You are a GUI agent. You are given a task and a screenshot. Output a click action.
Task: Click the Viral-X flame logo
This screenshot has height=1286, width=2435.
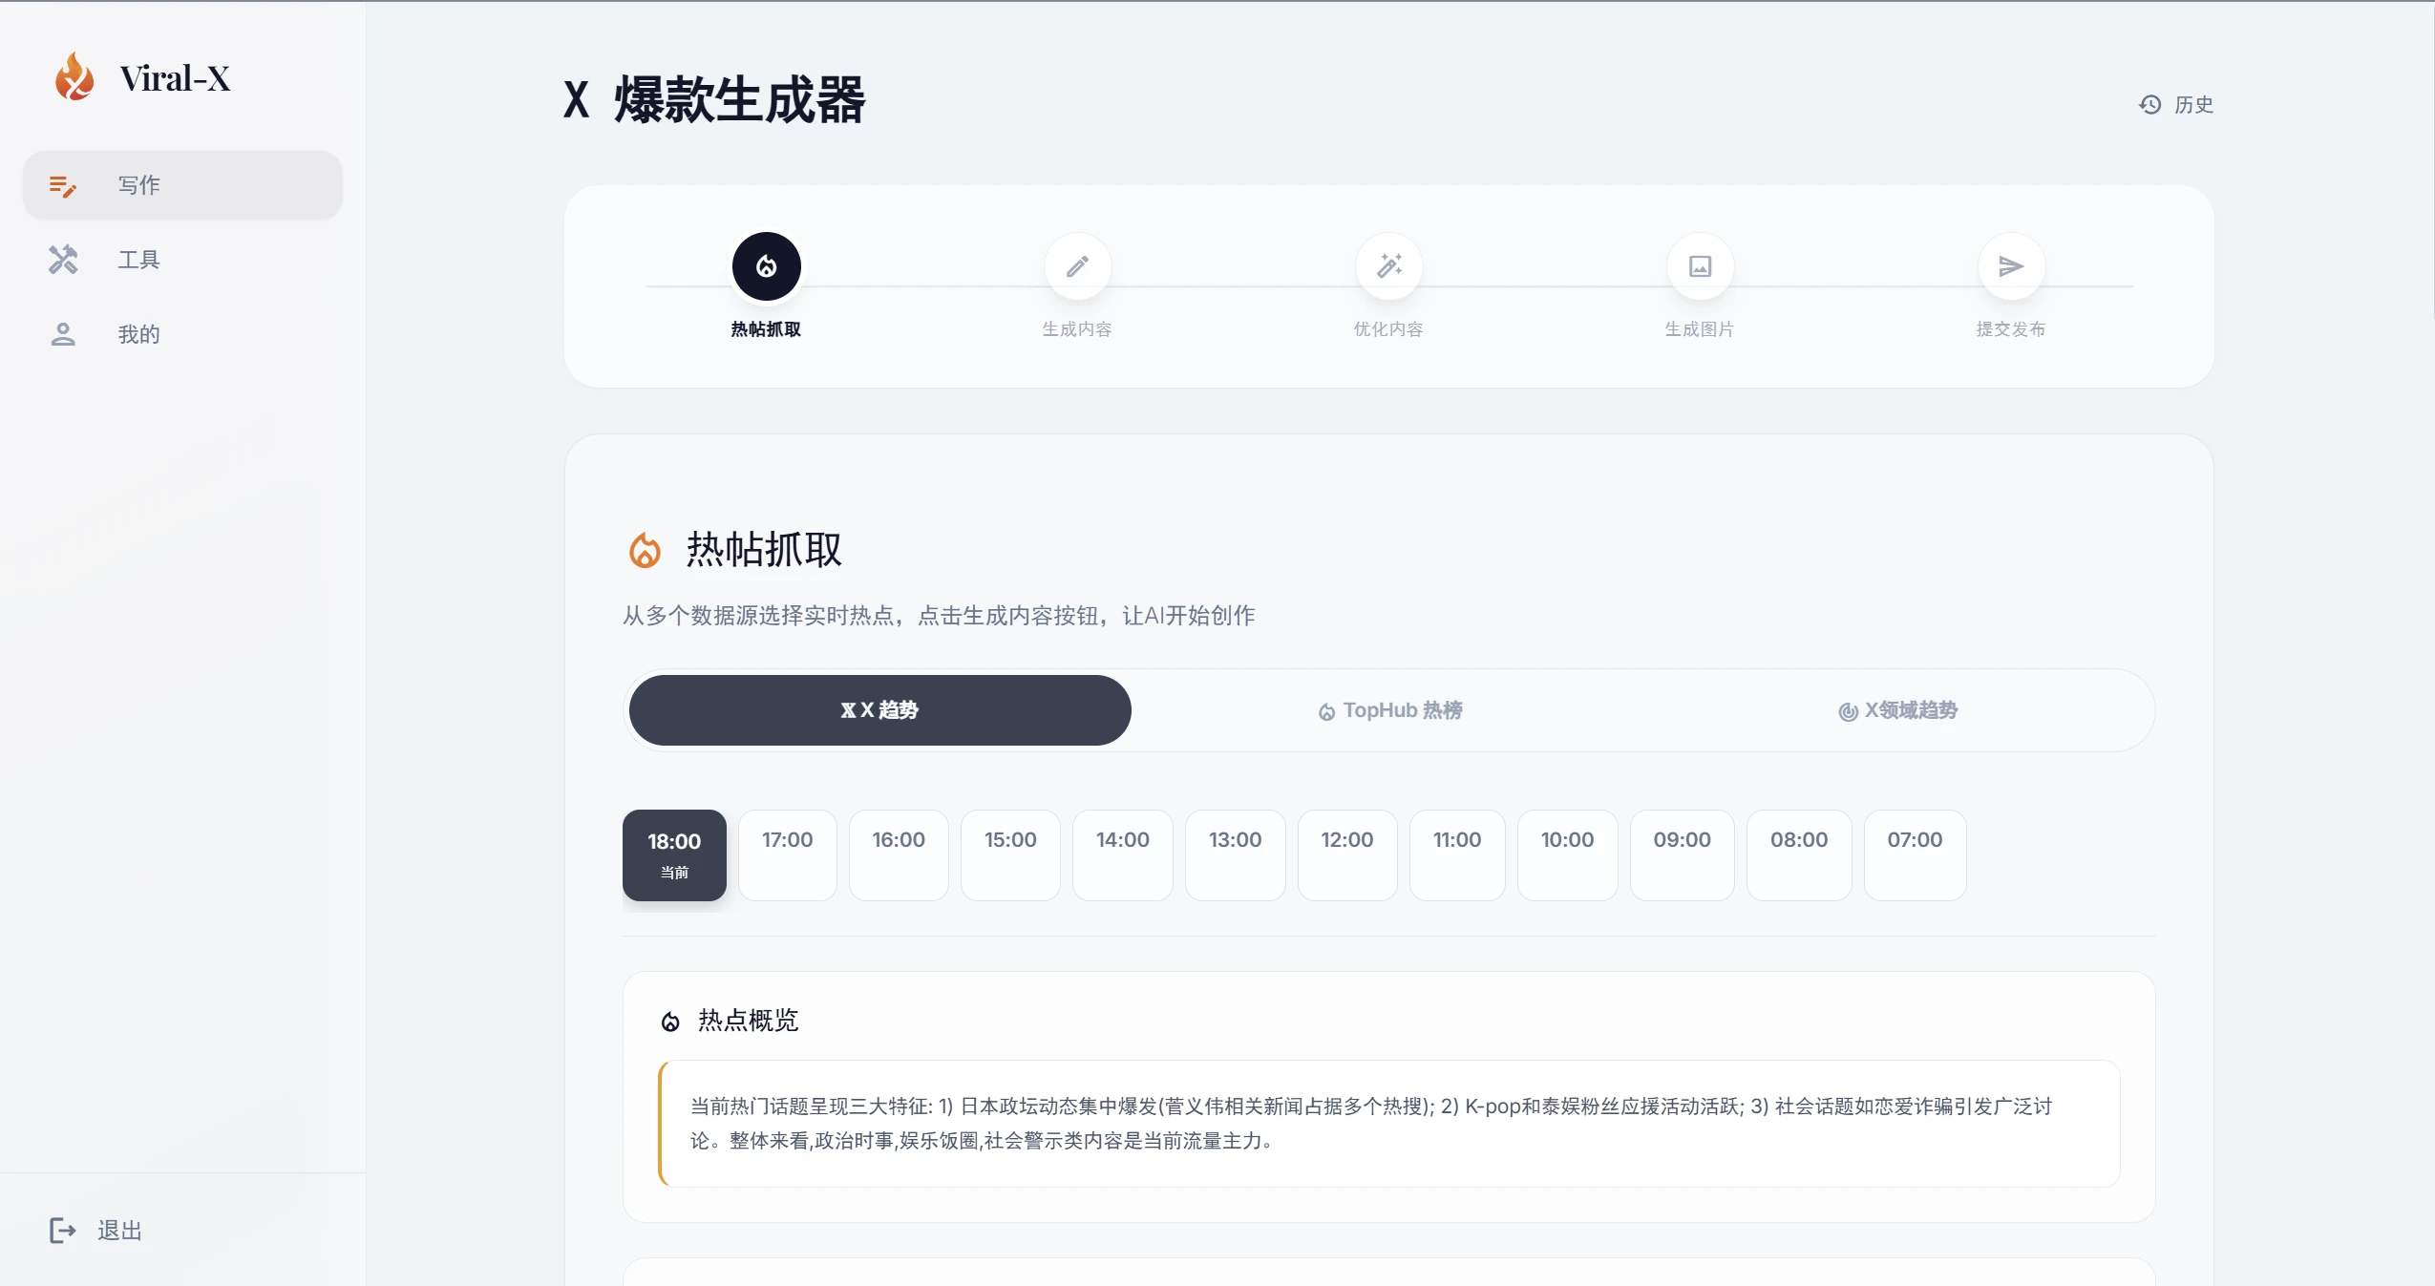[x=74, y=76]
